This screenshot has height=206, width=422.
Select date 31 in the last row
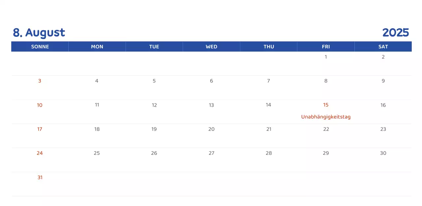tap(40, 177)
